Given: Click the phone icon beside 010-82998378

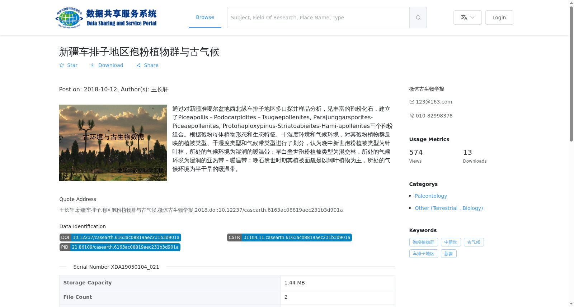Looking at the screenshot, I should coord(412,116).
